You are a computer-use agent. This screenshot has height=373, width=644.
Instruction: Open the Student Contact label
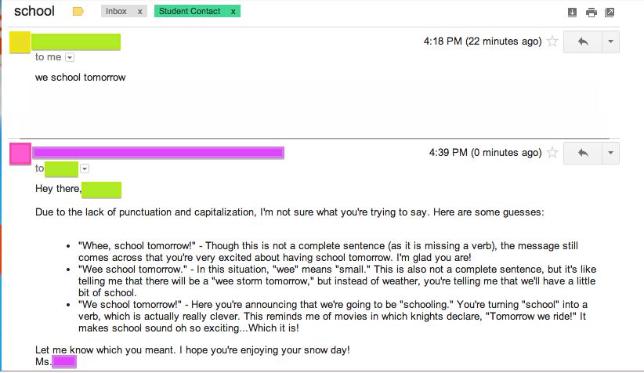click(190, 12)
